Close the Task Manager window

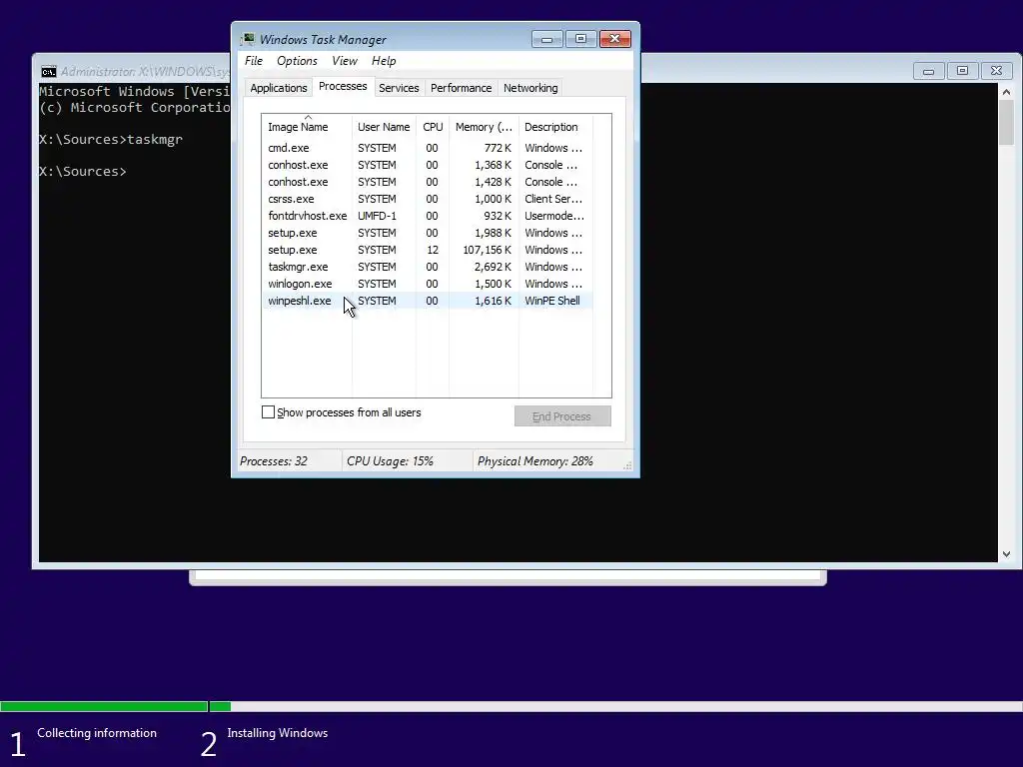pyautogui.click(x=614, y=39)
